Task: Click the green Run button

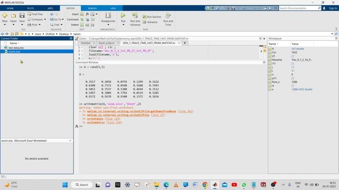Action: [x=123, y=15]
